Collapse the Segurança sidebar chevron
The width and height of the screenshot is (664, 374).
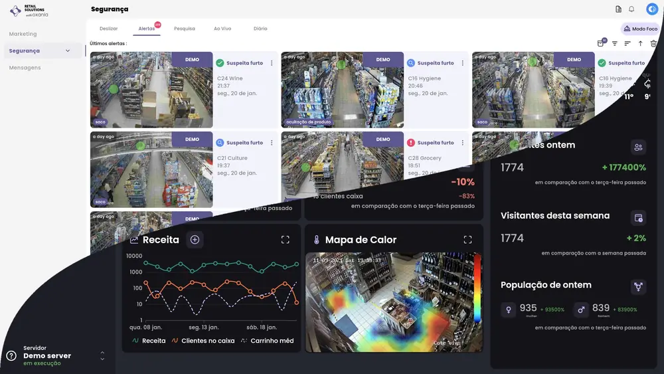(x=68, y=51)
